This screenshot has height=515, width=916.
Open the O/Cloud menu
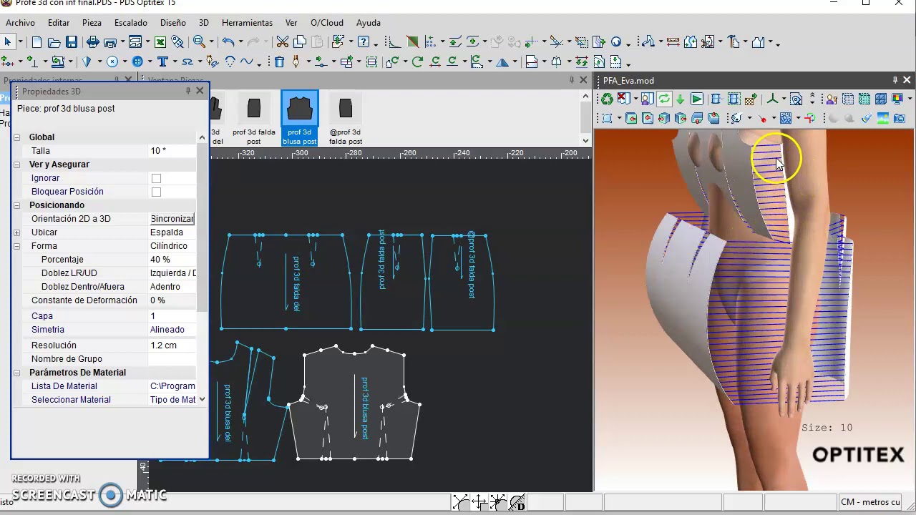pos(327,23)
